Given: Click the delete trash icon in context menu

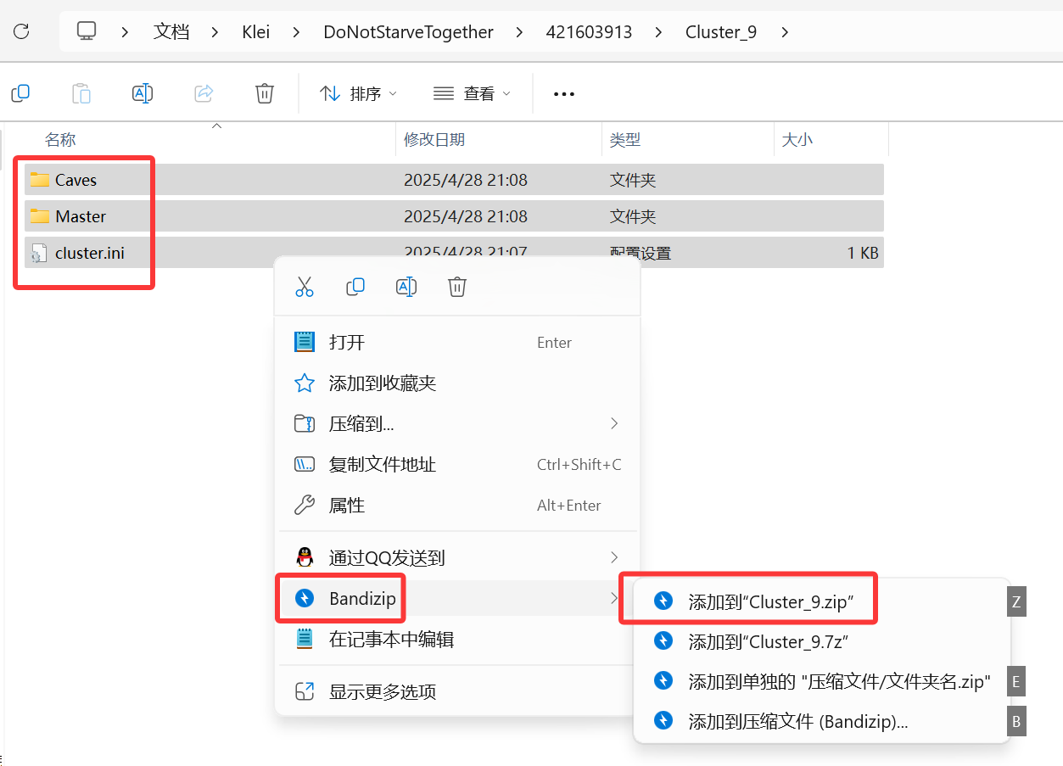Looking at the screenshot, I should tap(457, 288).
